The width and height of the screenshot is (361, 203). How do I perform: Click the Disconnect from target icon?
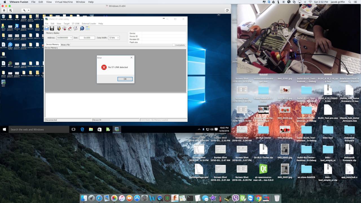pos(64,28)
